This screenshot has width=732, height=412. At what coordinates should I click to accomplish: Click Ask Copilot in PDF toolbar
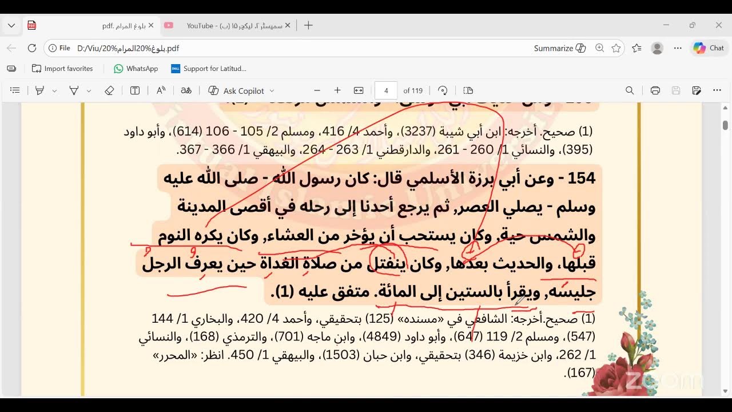[236, 90]
